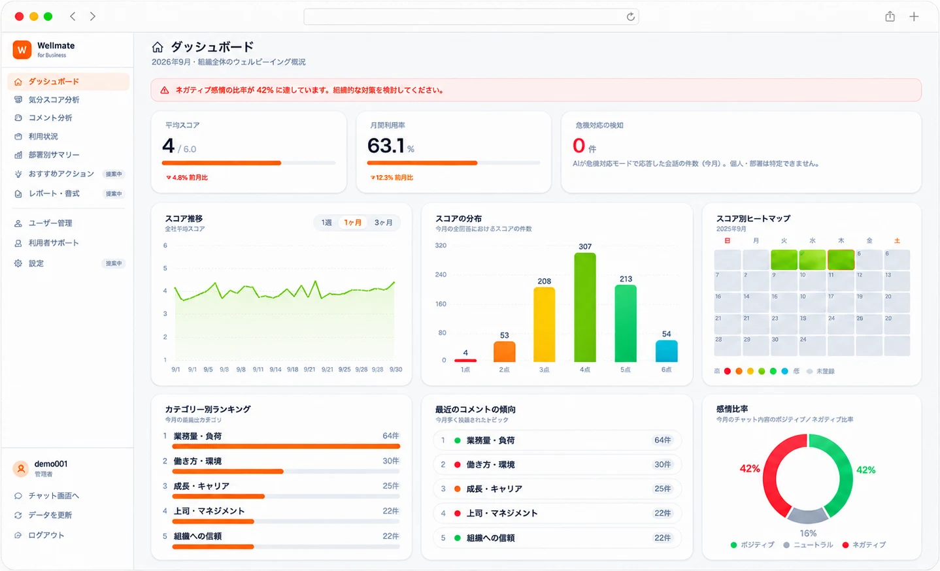This screenshot has height=571, width=940.
Task: Click the 平均スコア progress bar
Action: tap(249, 163)
